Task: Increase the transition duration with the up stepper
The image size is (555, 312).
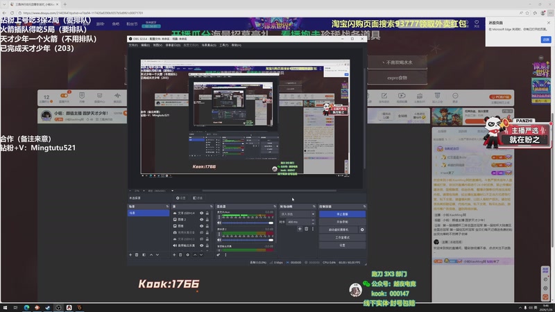Action: coord(313,220)
